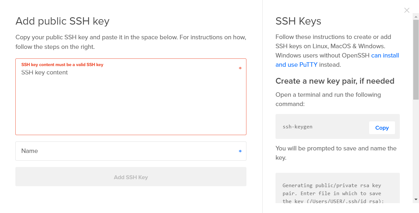Dismiss the dialog with the X icon

click(x=407, y=10)
